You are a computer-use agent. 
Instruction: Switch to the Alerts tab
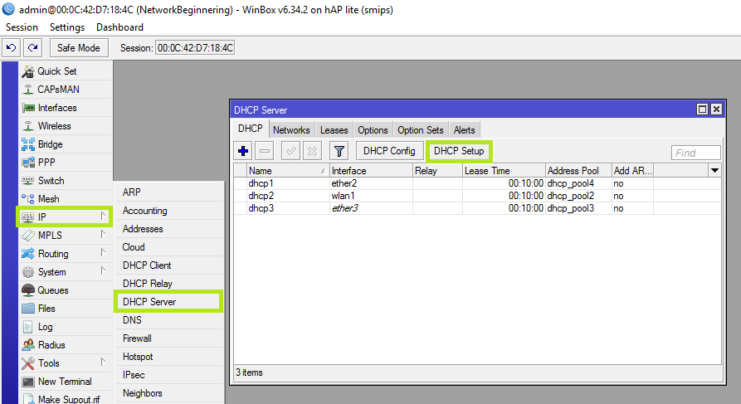coord(465,130)
